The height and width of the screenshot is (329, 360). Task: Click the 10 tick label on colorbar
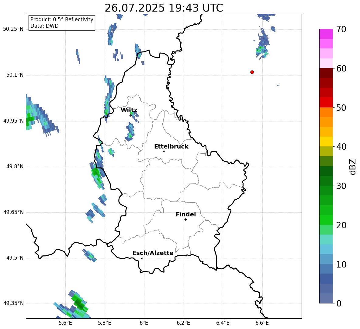(x=341, y=264)
